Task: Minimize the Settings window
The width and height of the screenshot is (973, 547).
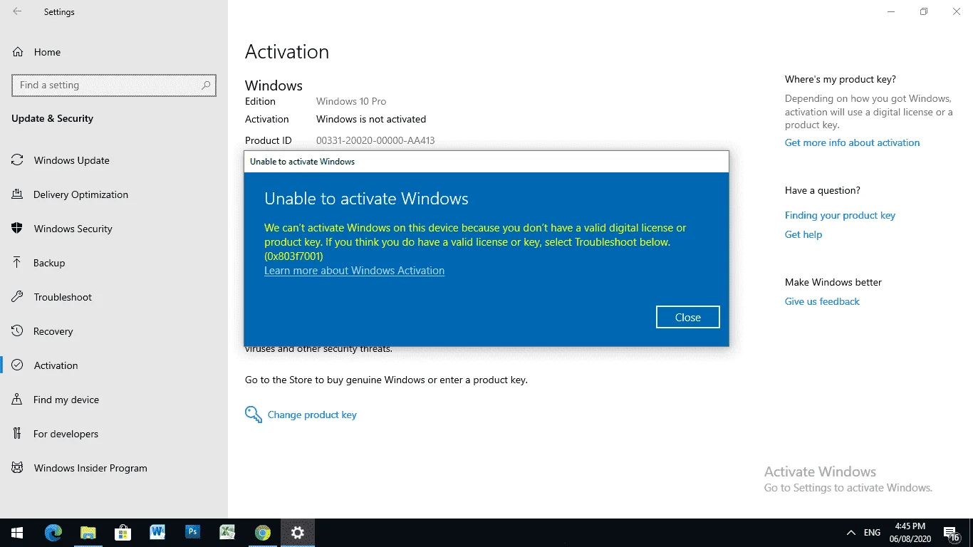Action: [891, 11]
